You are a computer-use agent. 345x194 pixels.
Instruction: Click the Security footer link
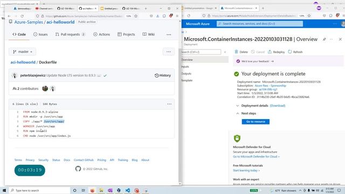coord(43,160)
